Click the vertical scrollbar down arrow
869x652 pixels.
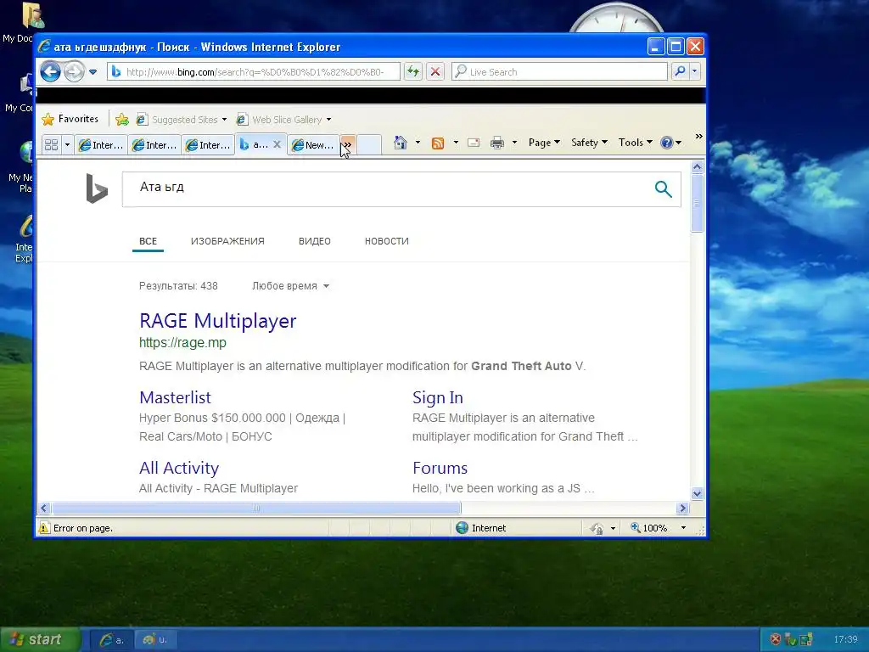click(x=698, y=493)
